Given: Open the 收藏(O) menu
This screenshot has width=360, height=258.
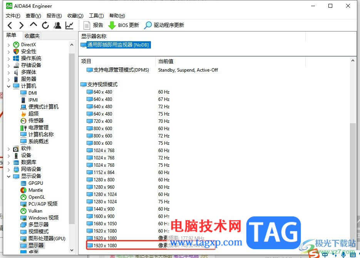Looking at the screenshot, I should click(75, 16).
